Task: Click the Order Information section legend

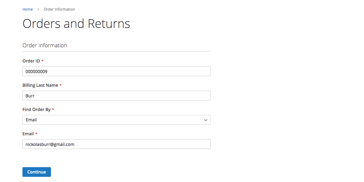Action: (45, 45)
